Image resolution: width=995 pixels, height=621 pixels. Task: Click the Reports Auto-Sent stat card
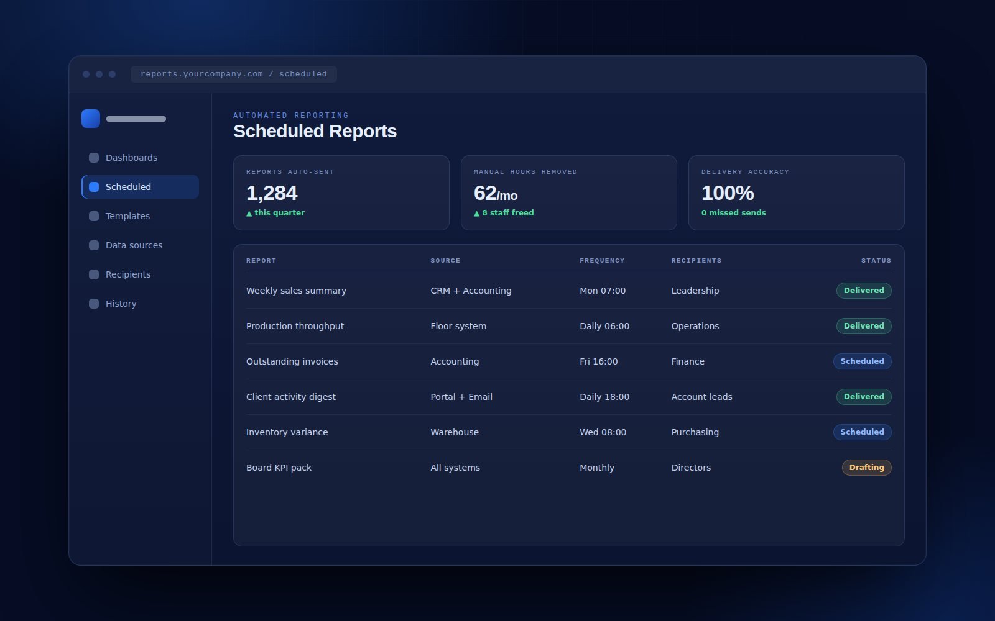341,193
